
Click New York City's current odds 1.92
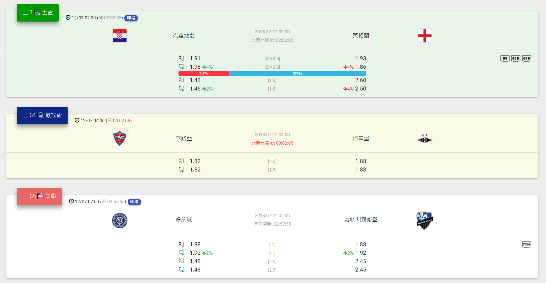click(195, 253)
